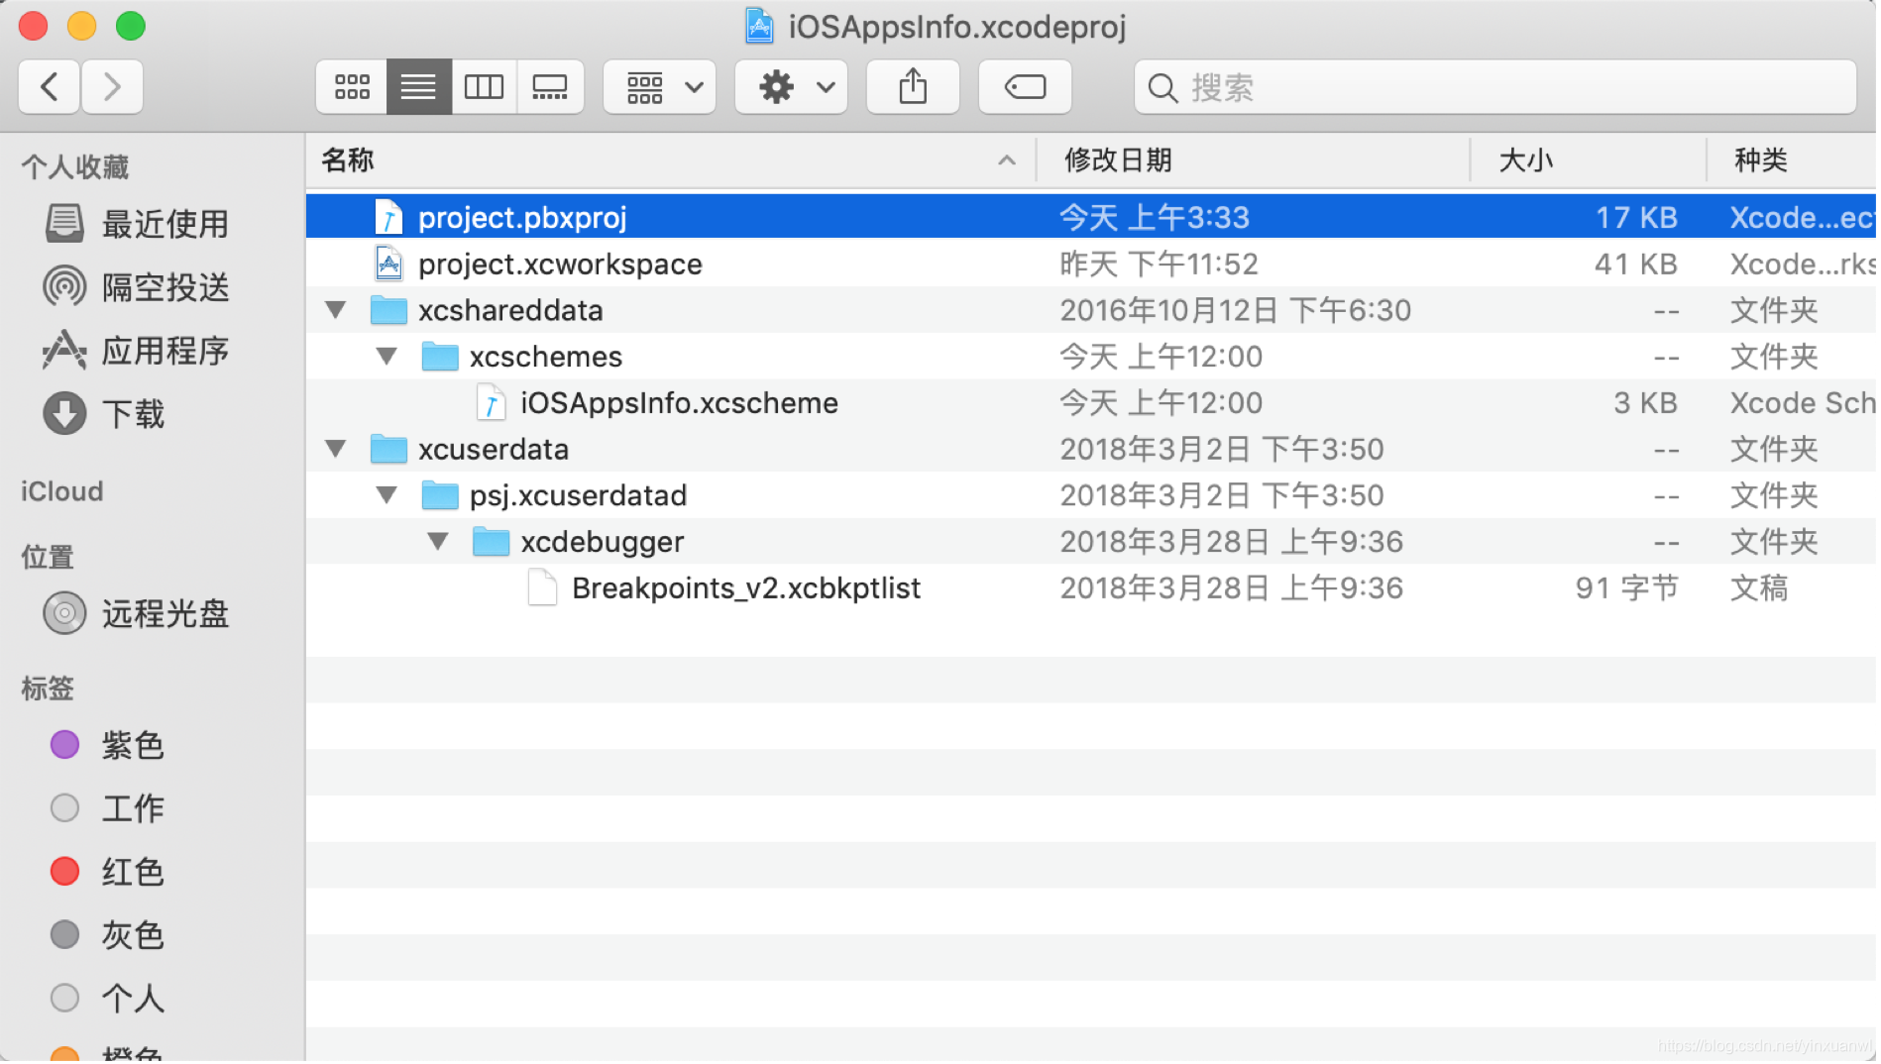Click the iCloud sidebar heading

pyautogui.click(x=61, y=491)
